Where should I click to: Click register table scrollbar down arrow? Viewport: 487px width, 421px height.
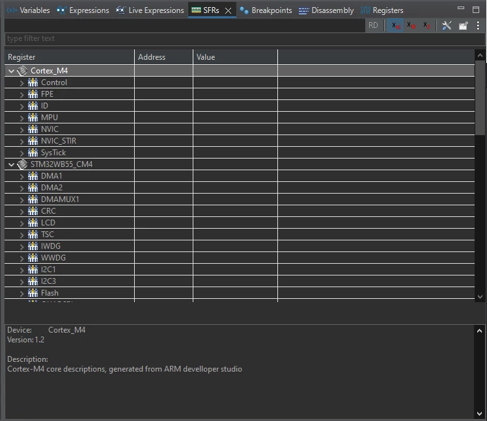click(480, 297)
